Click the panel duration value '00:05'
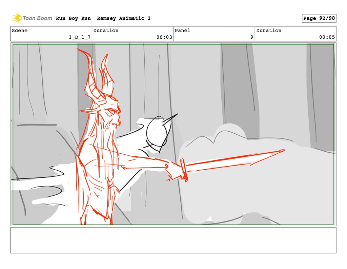347x269 pixels. tap(327, 37)
